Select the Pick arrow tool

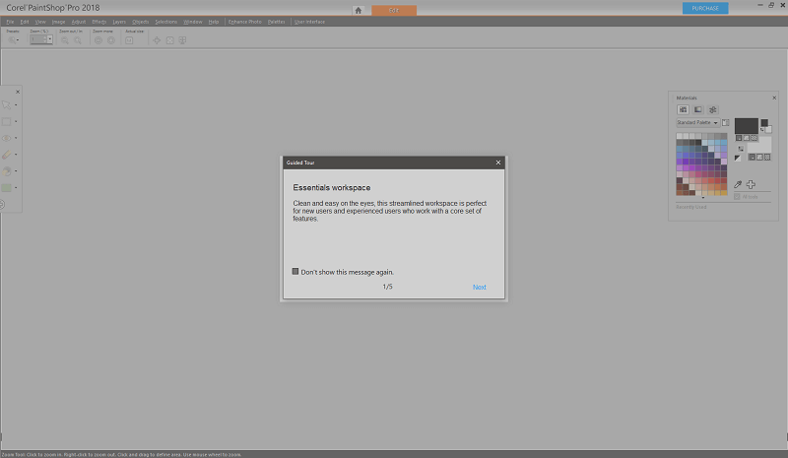click(7, 105)
